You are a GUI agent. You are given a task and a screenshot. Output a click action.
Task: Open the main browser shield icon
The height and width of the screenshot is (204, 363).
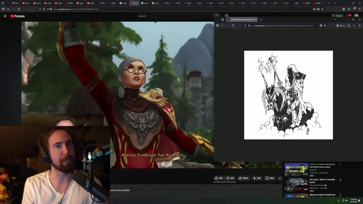[x=40, y=9]
